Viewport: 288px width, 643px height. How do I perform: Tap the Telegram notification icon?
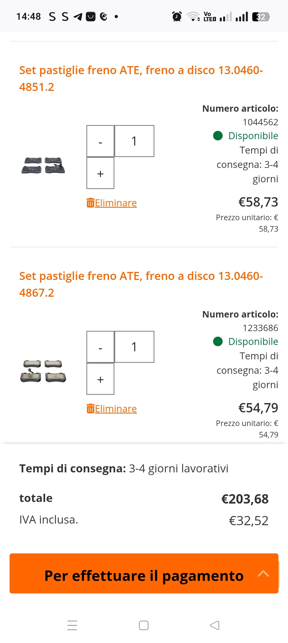click(x=78, y=17)
